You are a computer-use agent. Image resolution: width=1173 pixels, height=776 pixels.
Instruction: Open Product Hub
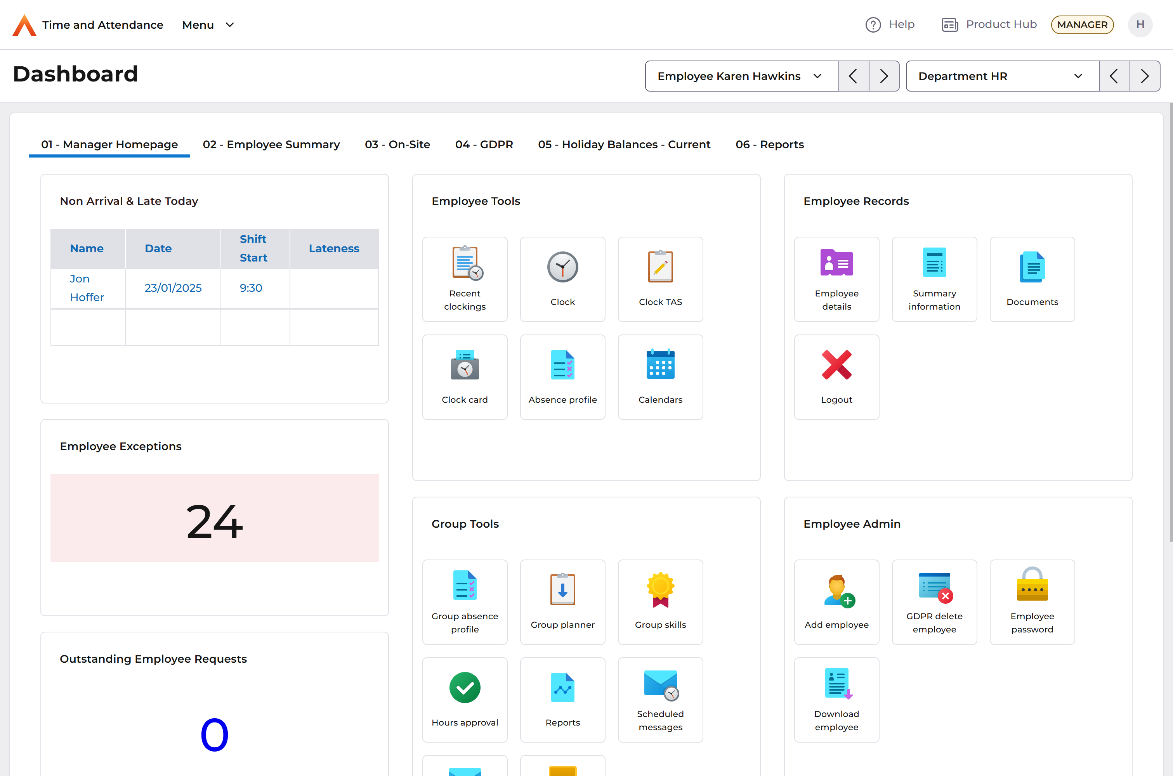pyautogui.click(x=989, y=24)
